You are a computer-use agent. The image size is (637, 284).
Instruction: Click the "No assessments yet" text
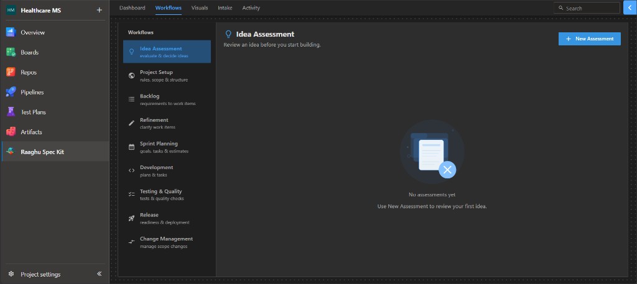pos(432,195)
